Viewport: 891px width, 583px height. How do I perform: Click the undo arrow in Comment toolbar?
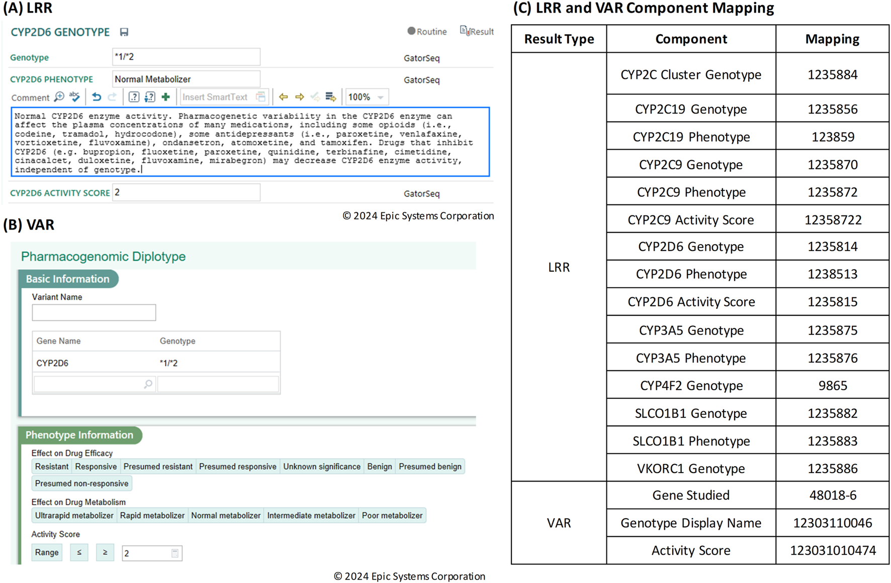97,97
